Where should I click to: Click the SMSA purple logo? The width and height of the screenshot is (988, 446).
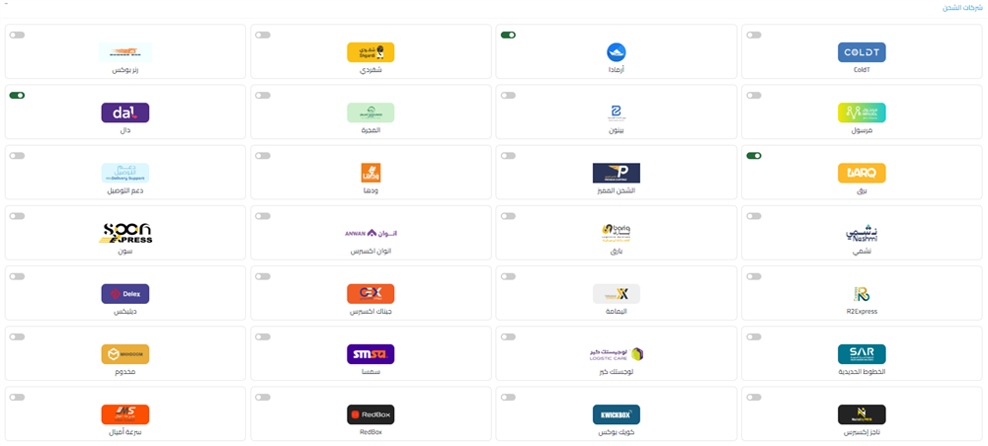pyautogui.click(x=370, y=353)
